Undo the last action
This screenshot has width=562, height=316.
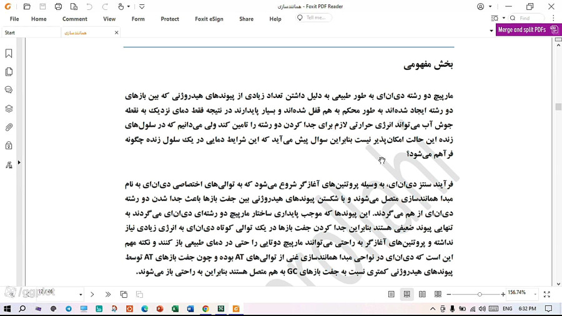(89, 6)
